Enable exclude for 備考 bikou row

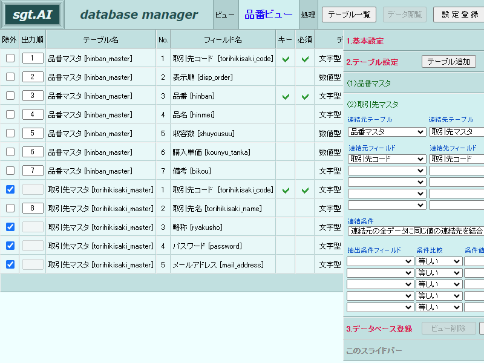pos(10,171)
